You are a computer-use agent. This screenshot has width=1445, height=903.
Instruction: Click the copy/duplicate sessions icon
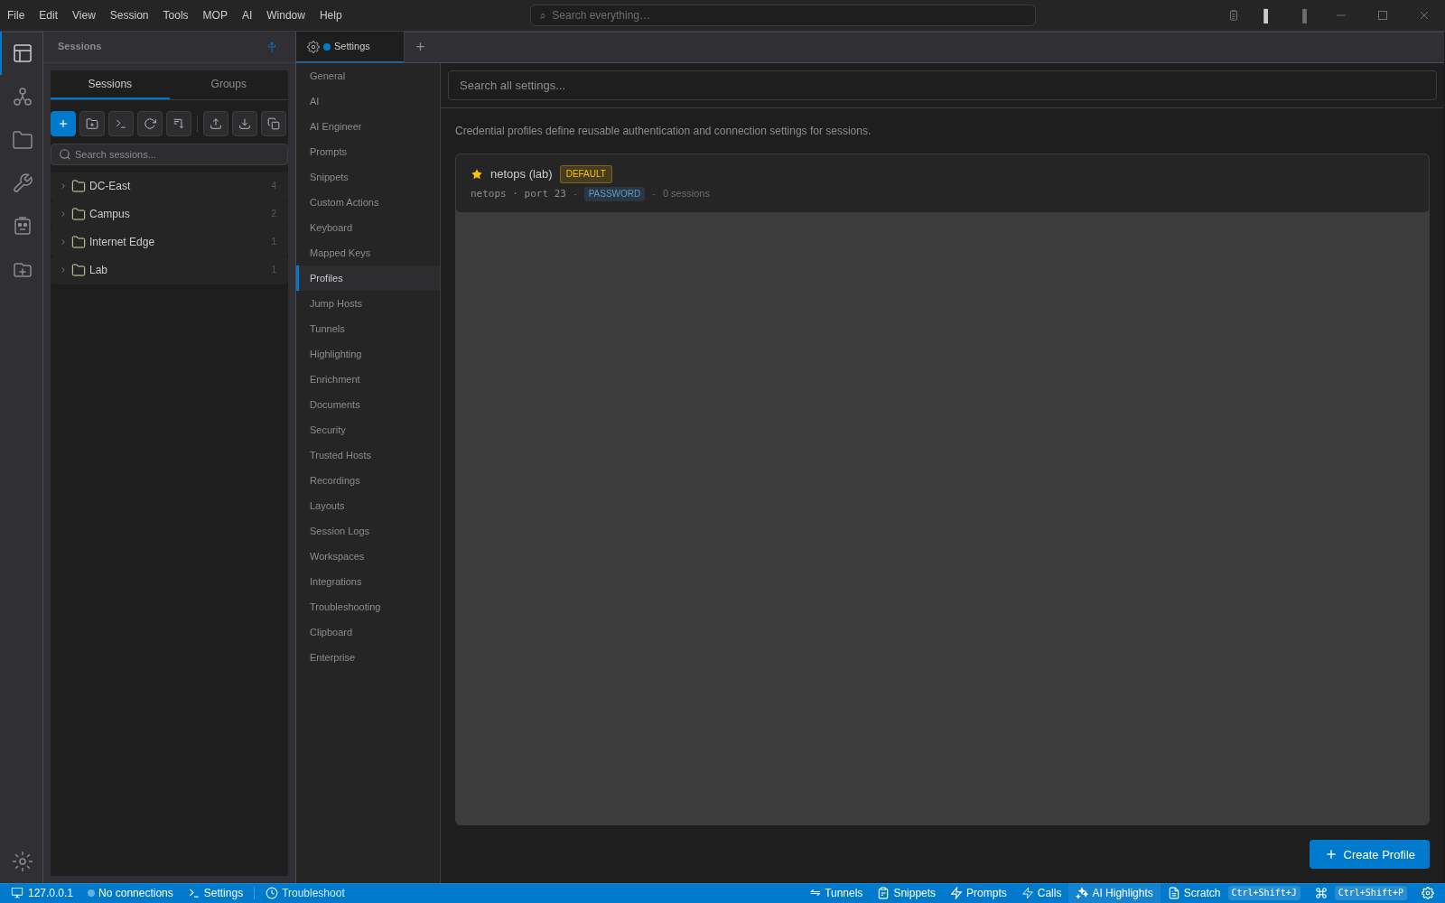point(274,124)
